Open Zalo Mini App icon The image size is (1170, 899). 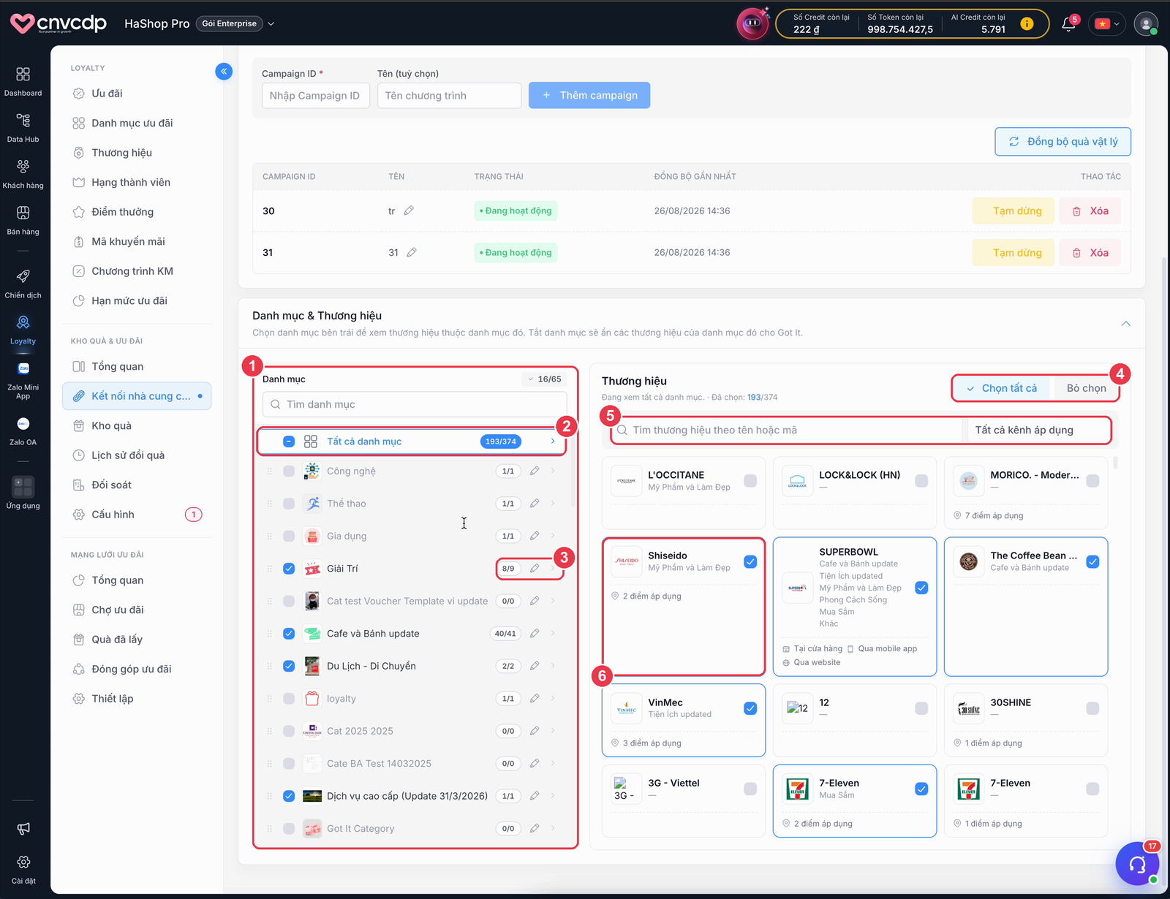pyautogui.click(x=23, y=369)
